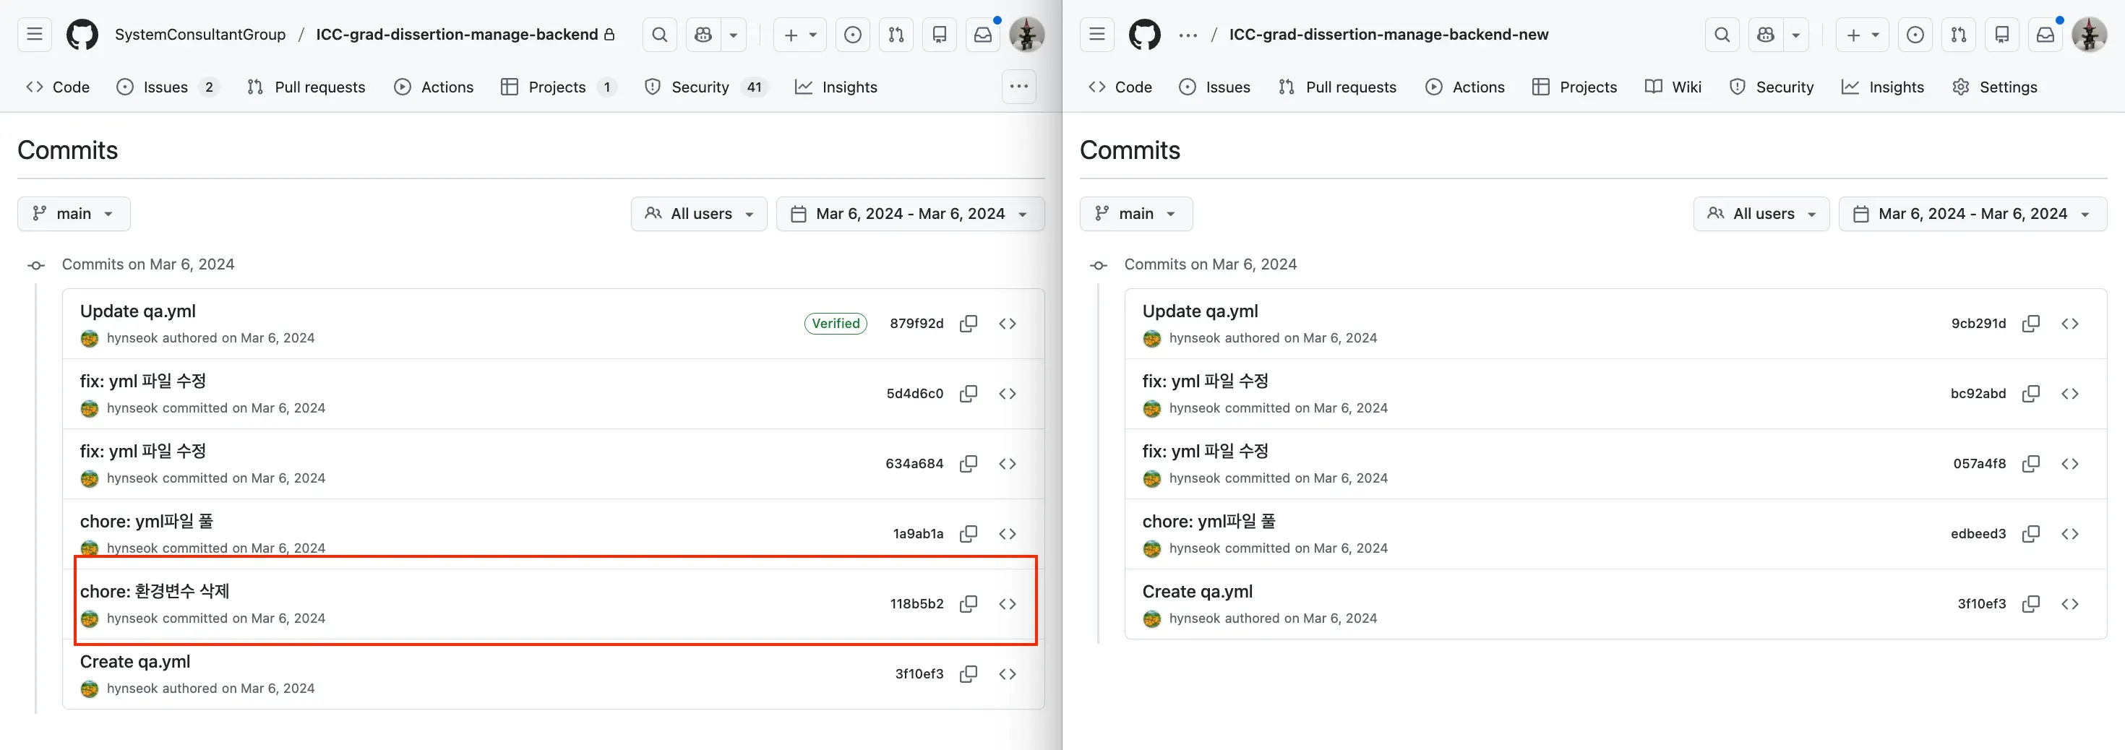
Task: Click commit hash 9cb291d
Action: [1978, 324]
